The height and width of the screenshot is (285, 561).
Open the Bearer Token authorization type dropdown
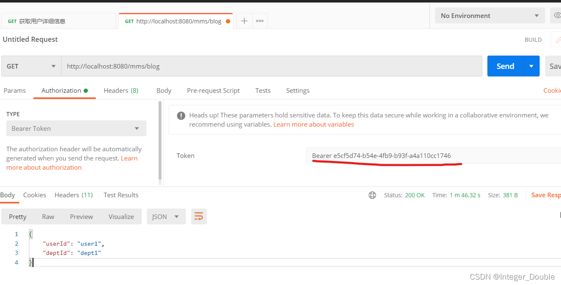point(76,128)
